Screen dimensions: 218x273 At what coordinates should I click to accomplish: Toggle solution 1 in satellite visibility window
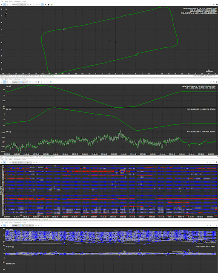click(x=4, y=162)
